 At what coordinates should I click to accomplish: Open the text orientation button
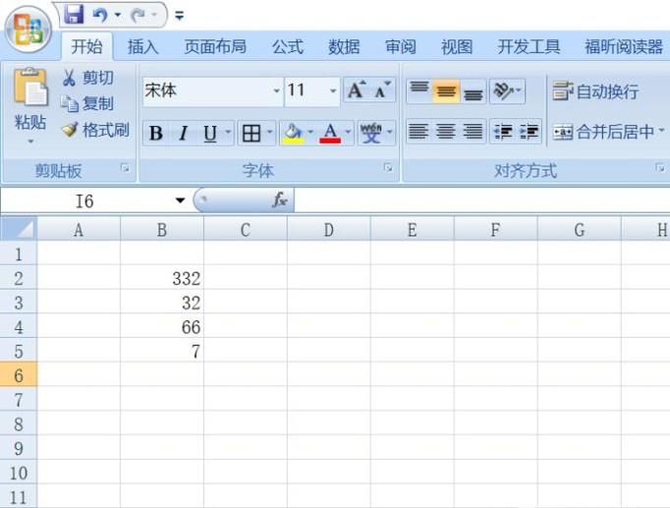(x=507, y=90)
